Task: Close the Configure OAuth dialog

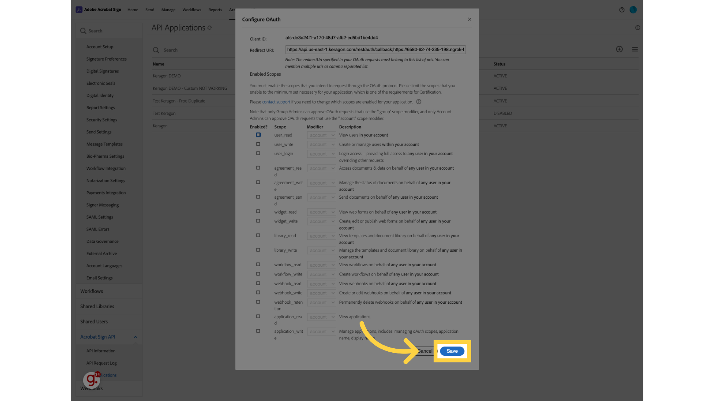Action: click(470, 19)
